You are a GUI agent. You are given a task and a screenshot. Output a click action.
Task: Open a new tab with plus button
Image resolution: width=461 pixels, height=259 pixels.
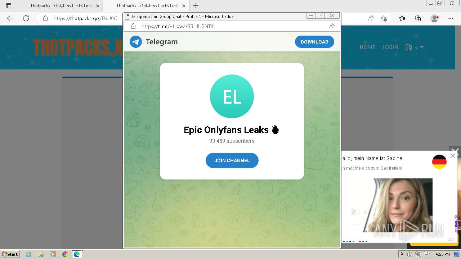click(x=196, y=6)
